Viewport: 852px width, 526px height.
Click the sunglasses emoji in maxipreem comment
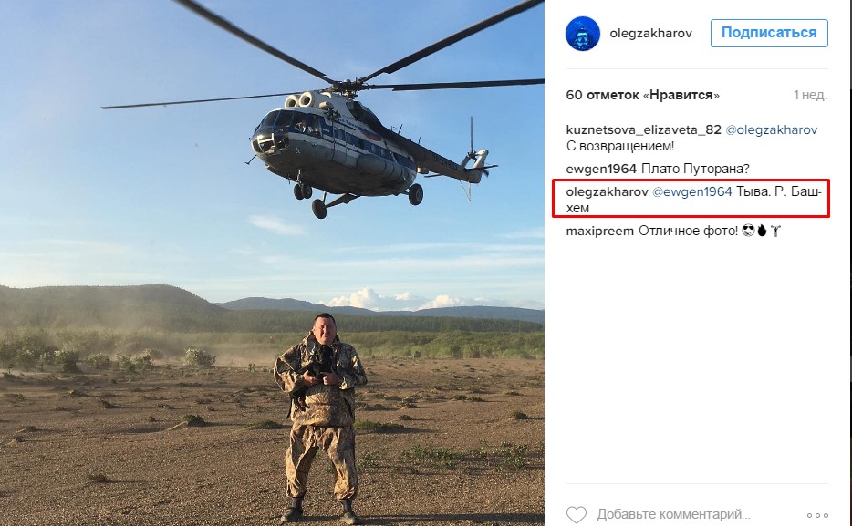pyautogui.click(x=748, y=232)
